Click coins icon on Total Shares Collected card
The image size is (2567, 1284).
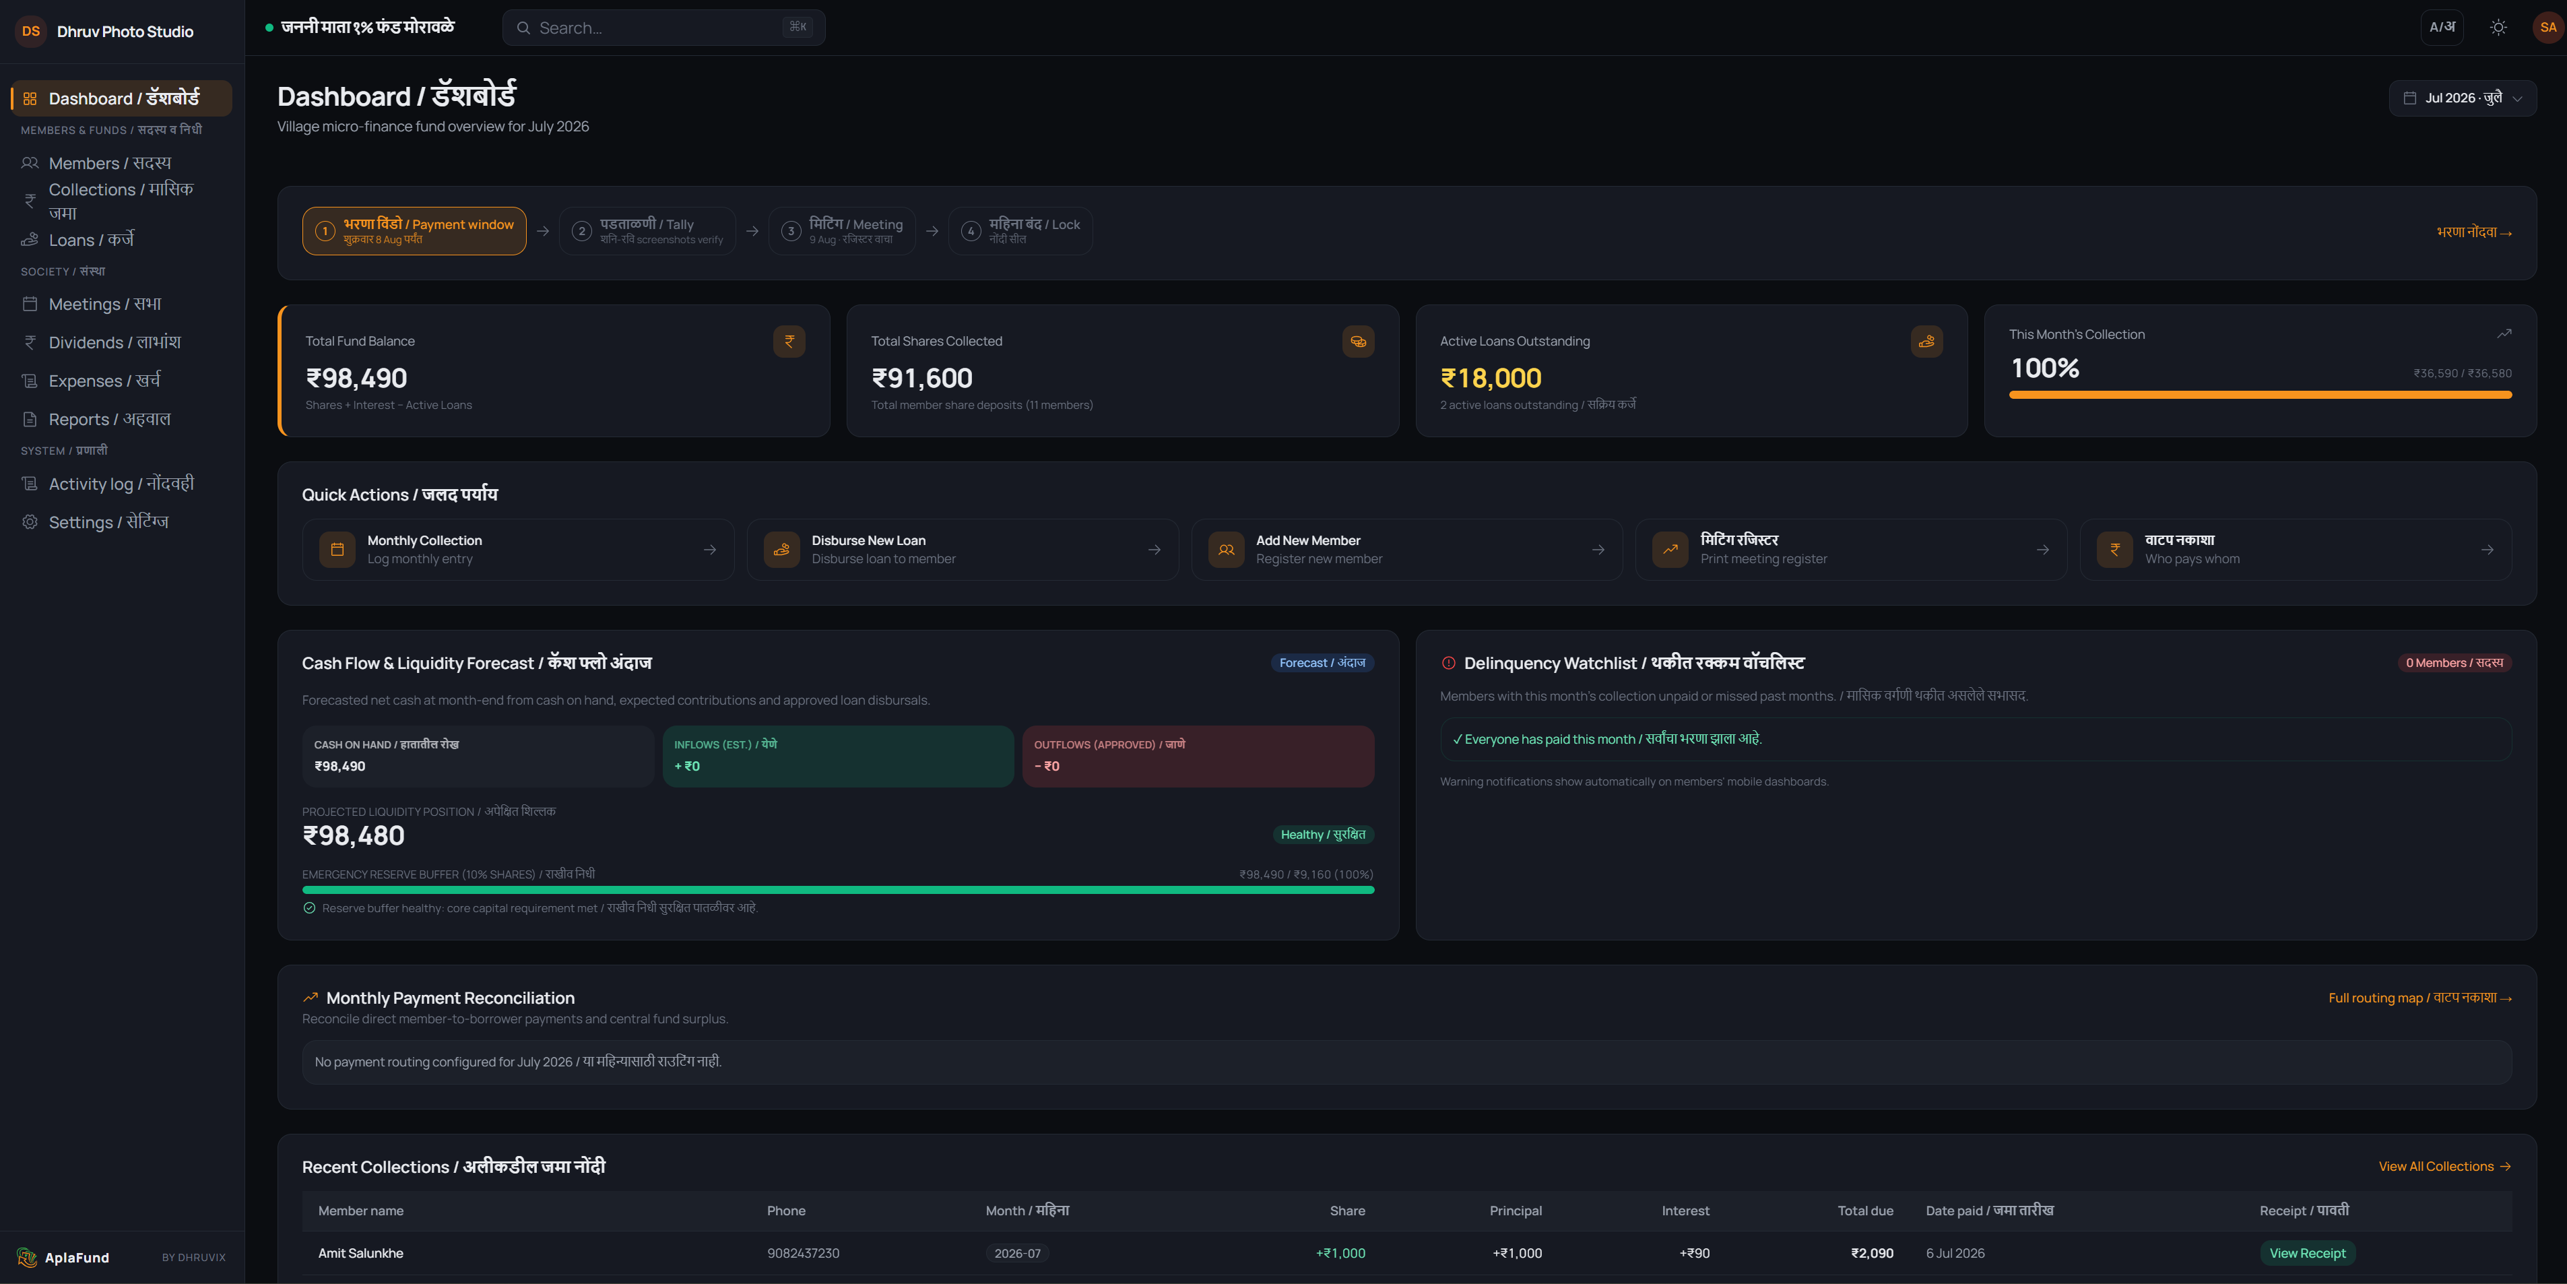point(1358,341)
